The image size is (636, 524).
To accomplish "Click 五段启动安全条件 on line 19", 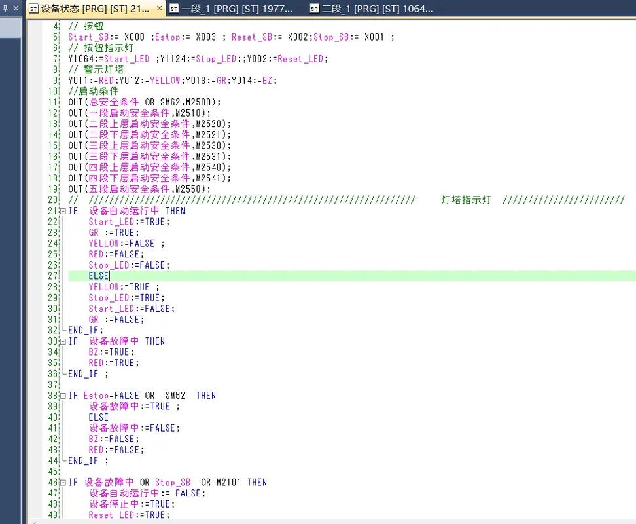I will pyautogui.click(x=130, y=189).
